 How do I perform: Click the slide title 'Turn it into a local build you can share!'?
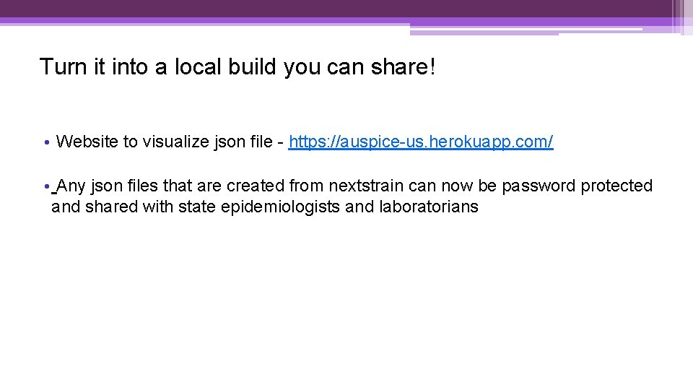click(x=237, y=67)
